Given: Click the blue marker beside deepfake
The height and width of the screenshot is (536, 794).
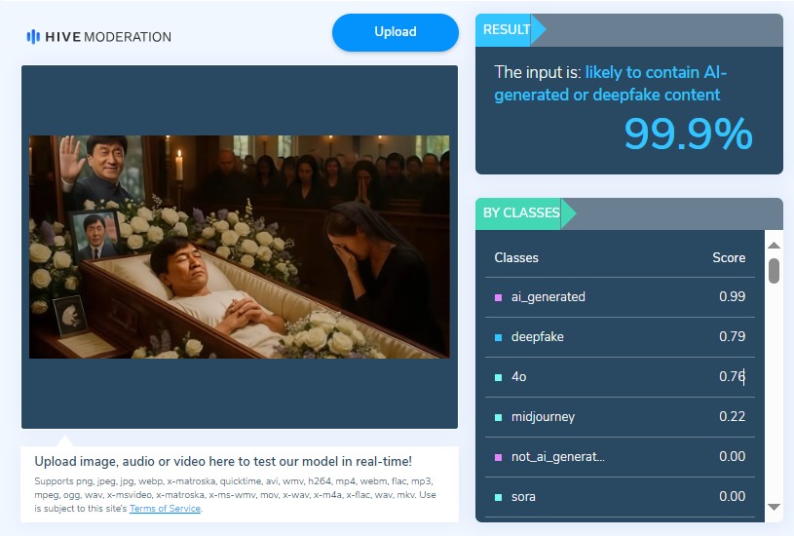Looking at the screenshot, I should click(x=499, y=337).
